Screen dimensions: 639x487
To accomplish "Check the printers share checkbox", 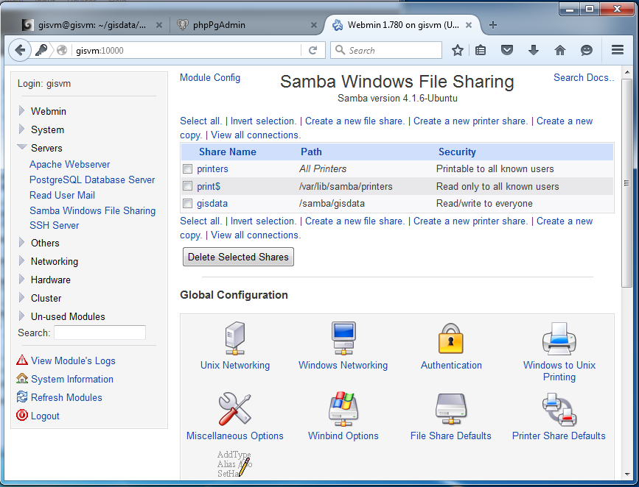I will [187, 168].
